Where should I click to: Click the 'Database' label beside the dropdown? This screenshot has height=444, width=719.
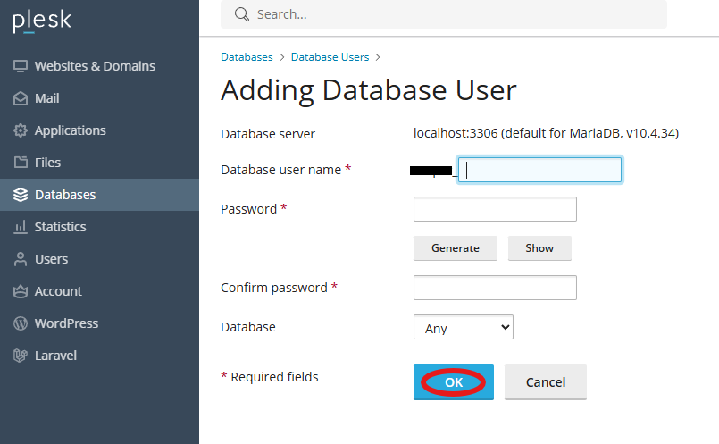pos(248,327)
